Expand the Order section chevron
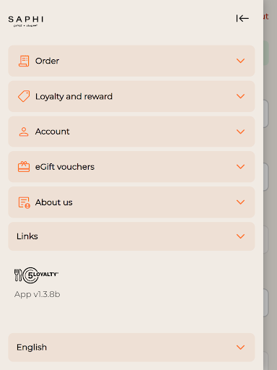 pos(240,61)
